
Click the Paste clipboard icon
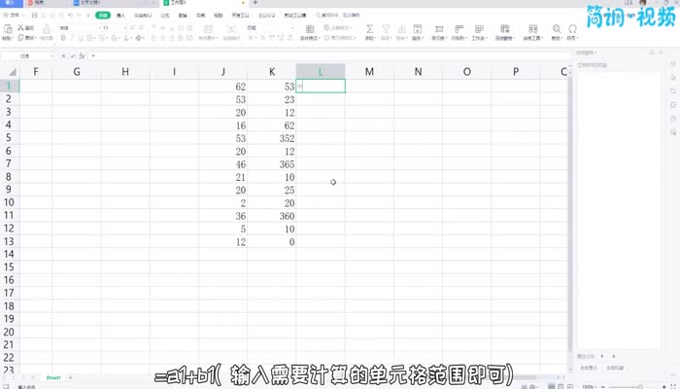[8, 31]
